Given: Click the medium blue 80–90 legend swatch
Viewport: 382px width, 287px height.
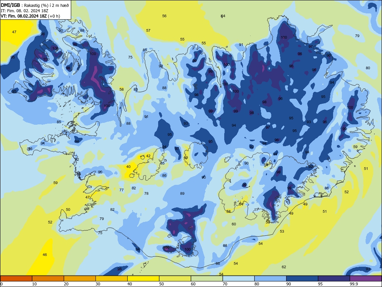Looking at the screenshot, I should point(270,279).
